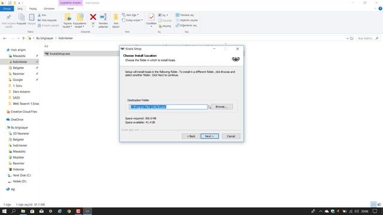383x215 pixels.
Task: Click Tümünü seç (select all)
Action: 185,15
